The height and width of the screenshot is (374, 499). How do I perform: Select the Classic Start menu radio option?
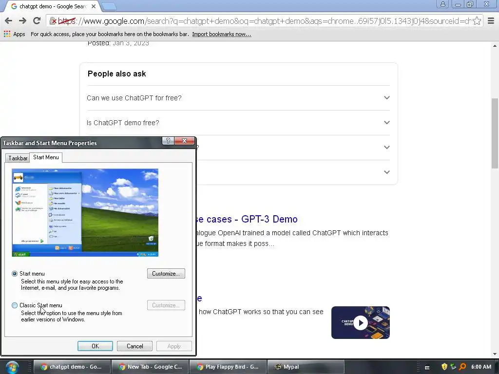pos(15,305)
